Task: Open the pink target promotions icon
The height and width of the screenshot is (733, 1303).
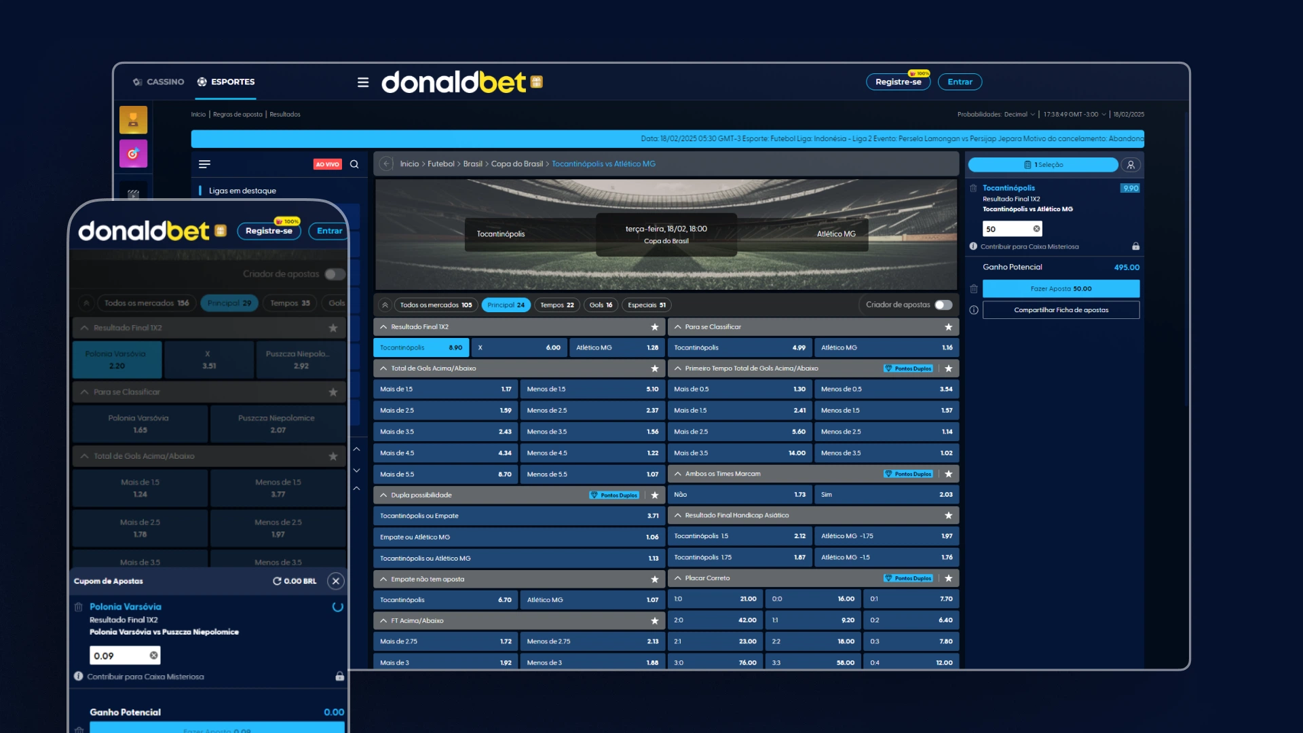Action: point(133,153)
